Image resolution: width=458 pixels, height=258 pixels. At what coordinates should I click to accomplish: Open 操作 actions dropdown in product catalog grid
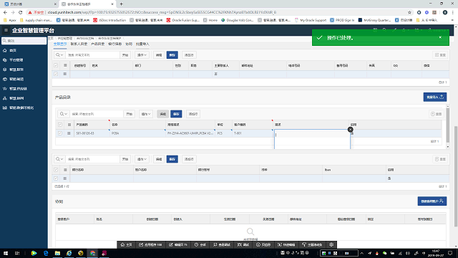point(146,114)
